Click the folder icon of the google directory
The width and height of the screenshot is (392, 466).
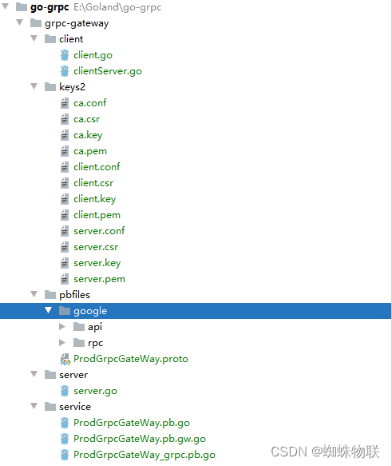65,311
